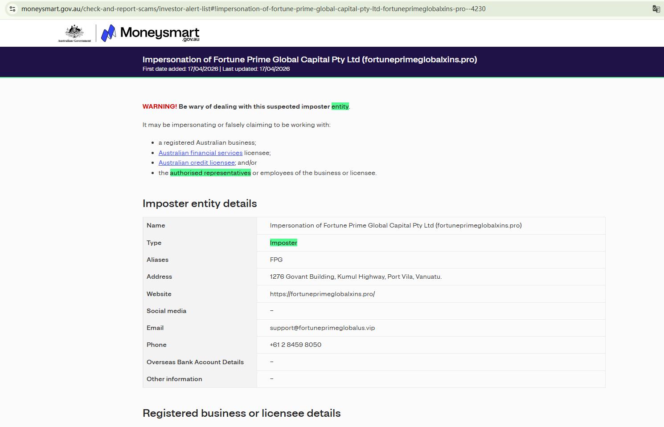Click 'a registered Australian business;' bullet text
The width and height of the screenshot is (664, 427).
pos(207,142)
